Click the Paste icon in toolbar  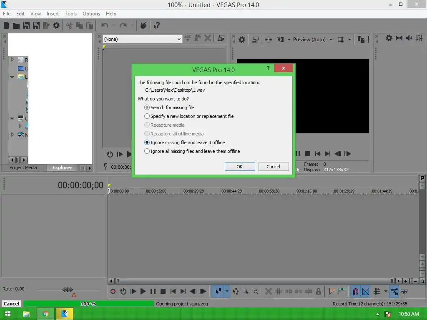pos(90,25)
